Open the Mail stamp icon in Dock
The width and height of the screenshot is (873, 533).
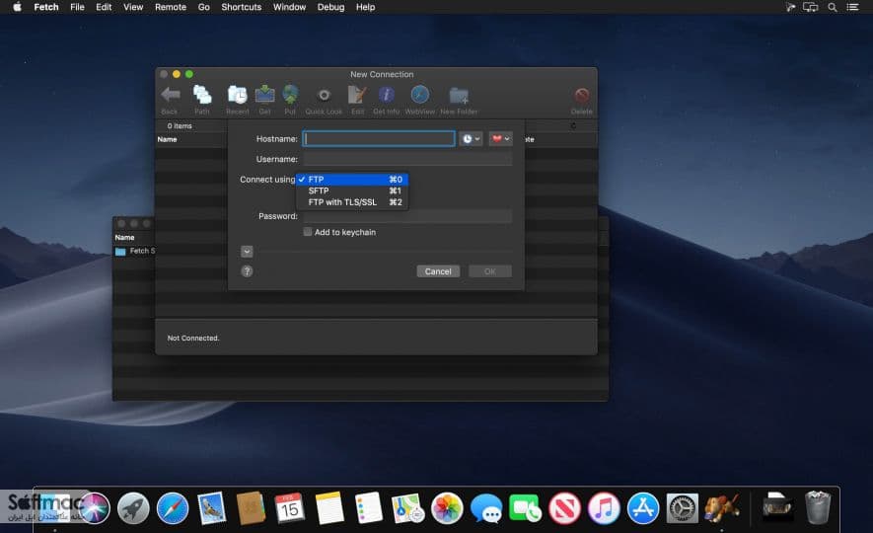(211, 508)
